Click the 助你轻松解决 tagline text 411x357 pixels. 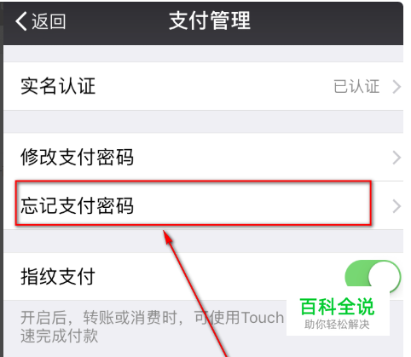click(x=337, y=325)
